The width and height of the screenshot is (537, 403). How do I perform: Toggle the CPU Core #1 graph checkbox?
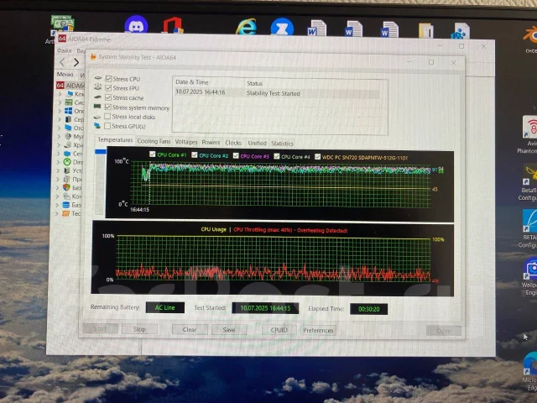pos(153,154)
